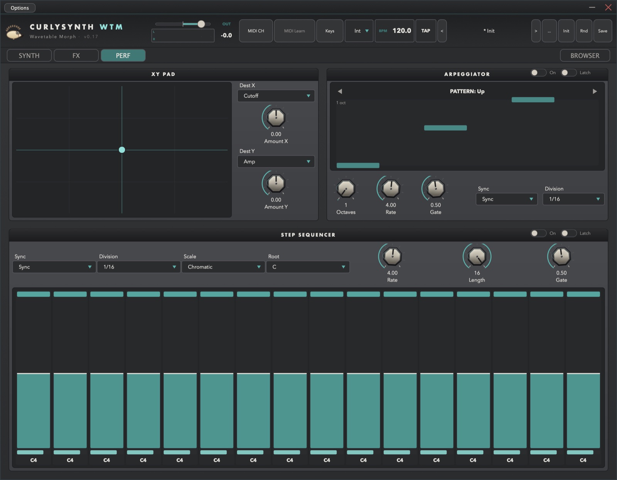Click the Amount Y knob

pyautogui.click(x=276, y=183)
